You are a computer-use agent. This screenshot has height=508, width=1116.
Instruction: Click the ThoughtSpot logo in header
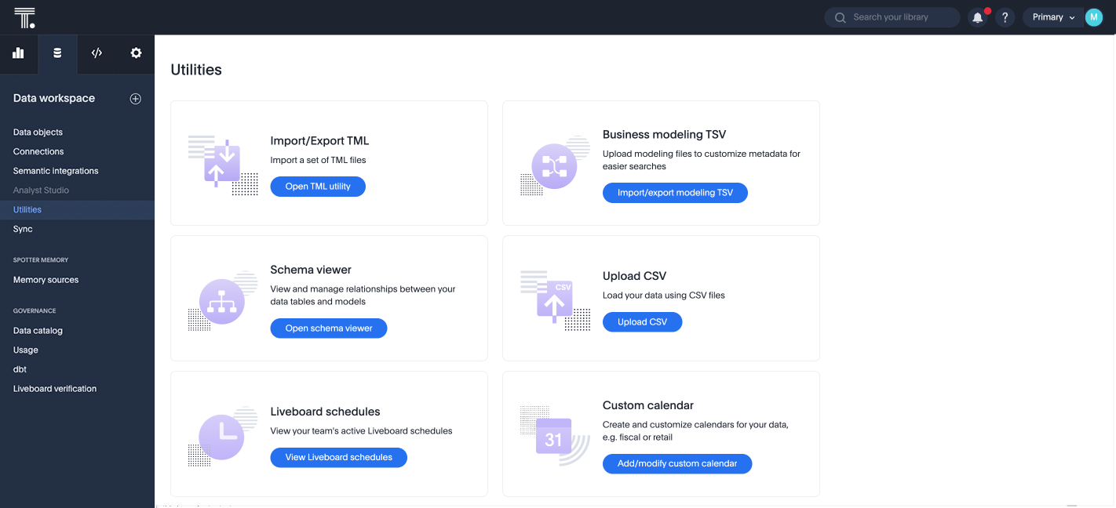click(x=25, y=17)
